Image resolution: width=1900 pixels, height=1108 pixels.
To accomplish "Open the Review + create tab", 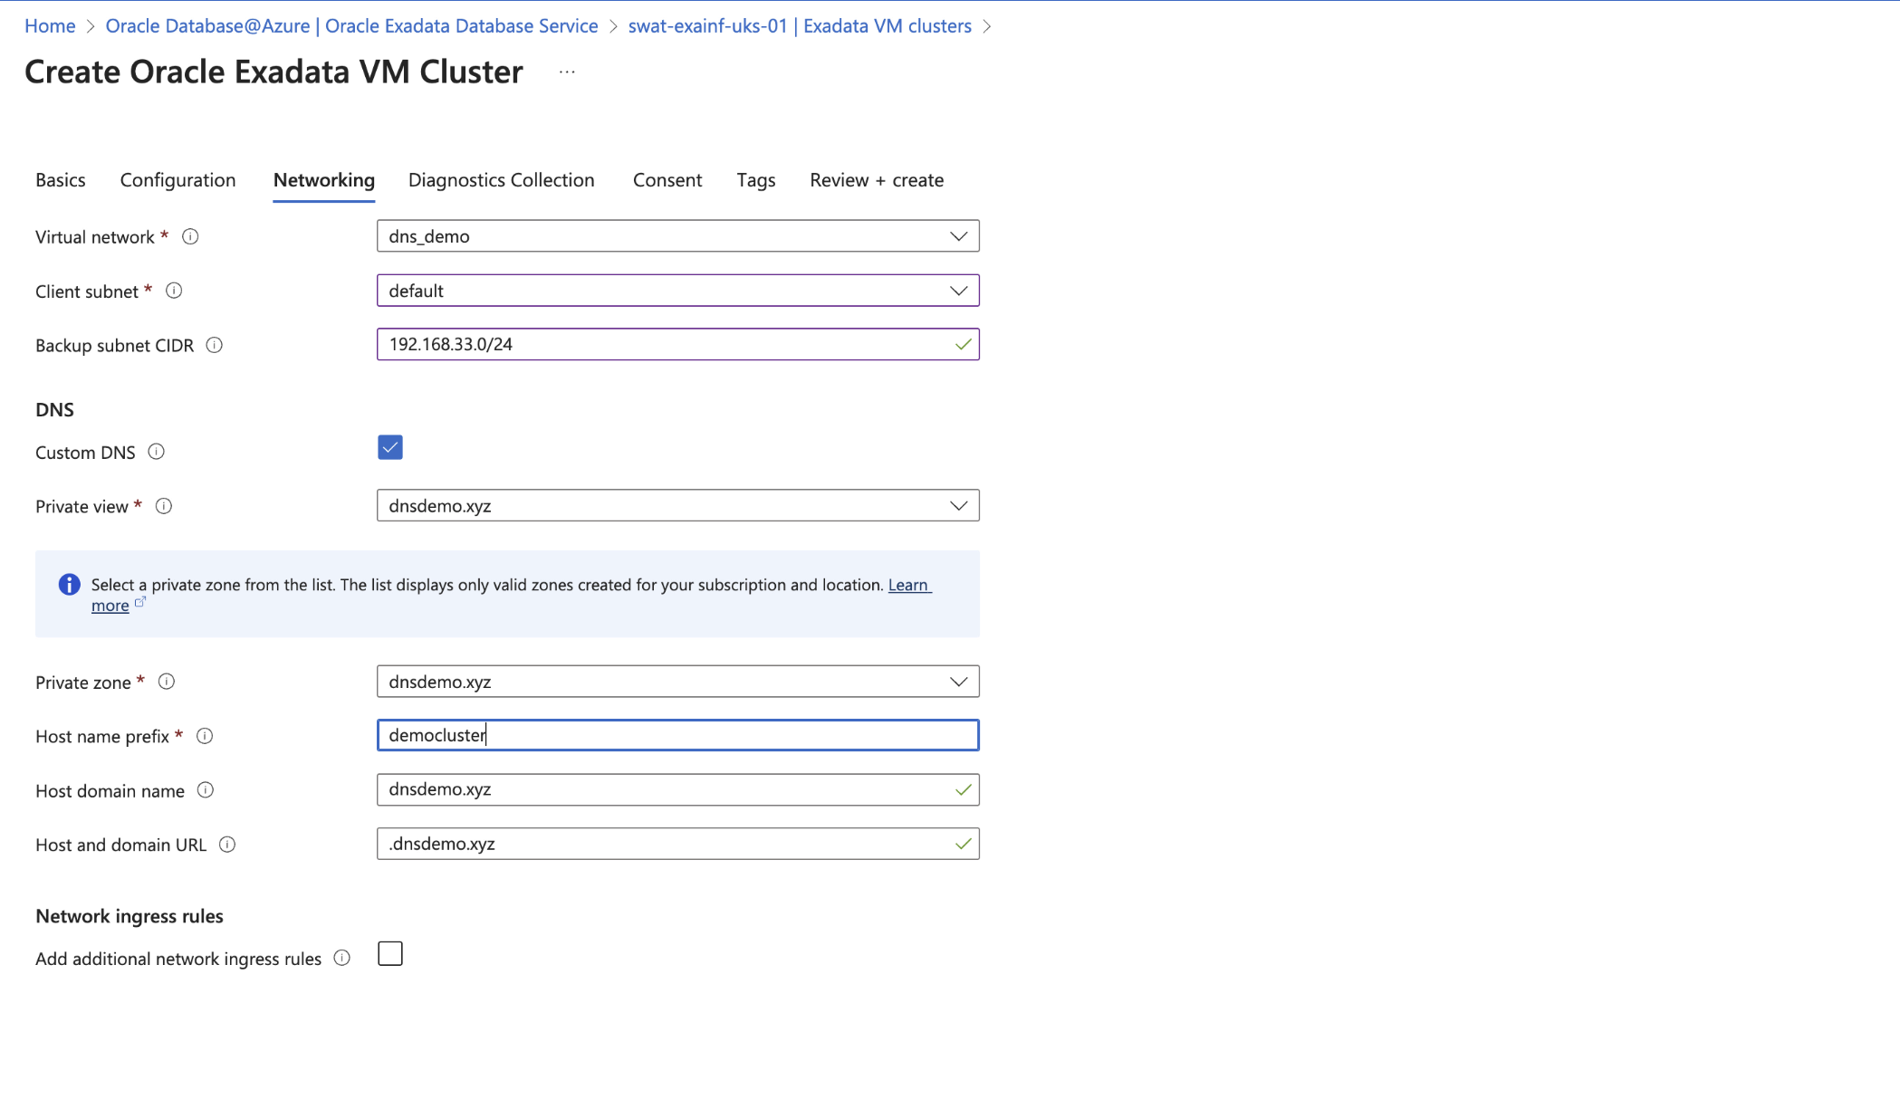I will [876, 179].
